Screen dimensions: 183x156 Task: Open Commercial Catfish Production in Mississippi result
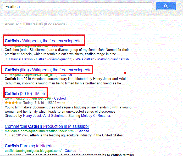pyautogui.click(x=47, y=126)
